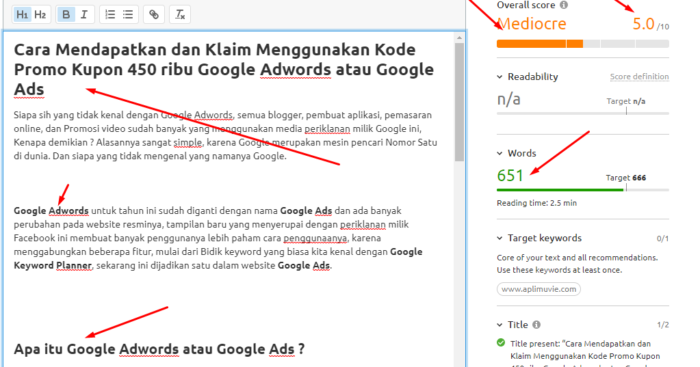Toggle italic formatting

(x=84, y=15)
